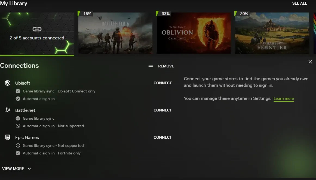Viewport: 316px width, 180px height.
Task: Connect the Ubisoft account
Action: (x=162, y=83)
